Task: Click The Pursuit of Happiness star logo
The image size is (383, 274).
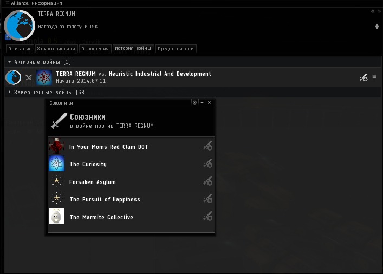Action: 57,199
